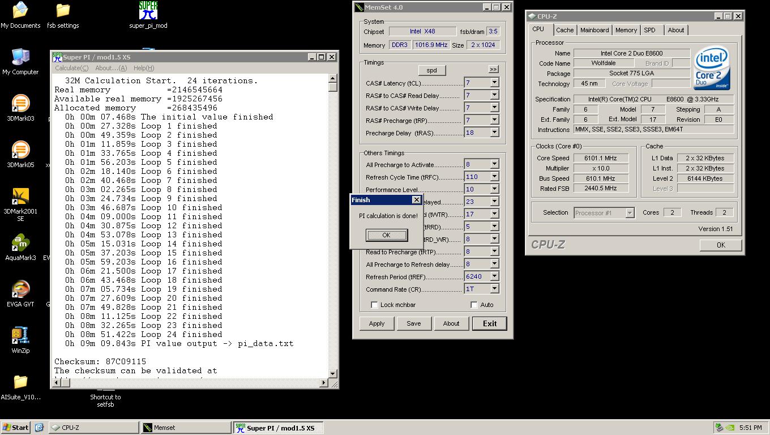The width and height of the screenshot is (770, 435).
Task: Toggle the Lock mchbar checkbox
Action: (374, 305)
